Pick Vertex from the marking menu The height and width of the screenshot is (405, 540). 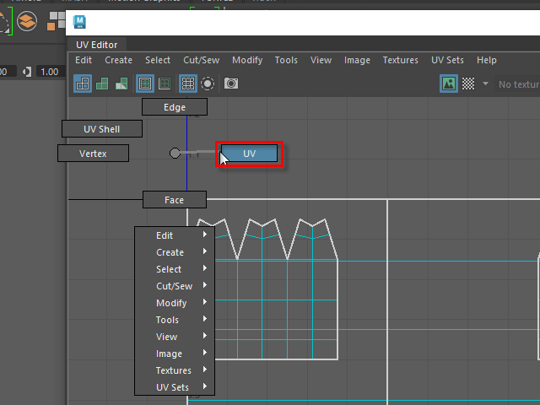click(x=93, y=154)
